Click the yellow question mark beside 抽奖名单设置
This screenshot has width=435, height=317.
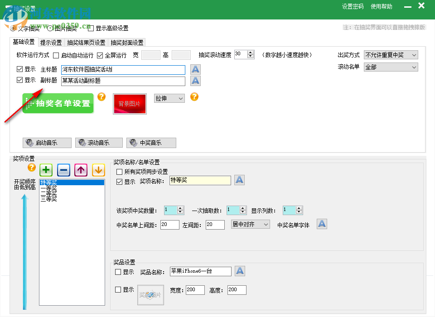coord(101,96)
